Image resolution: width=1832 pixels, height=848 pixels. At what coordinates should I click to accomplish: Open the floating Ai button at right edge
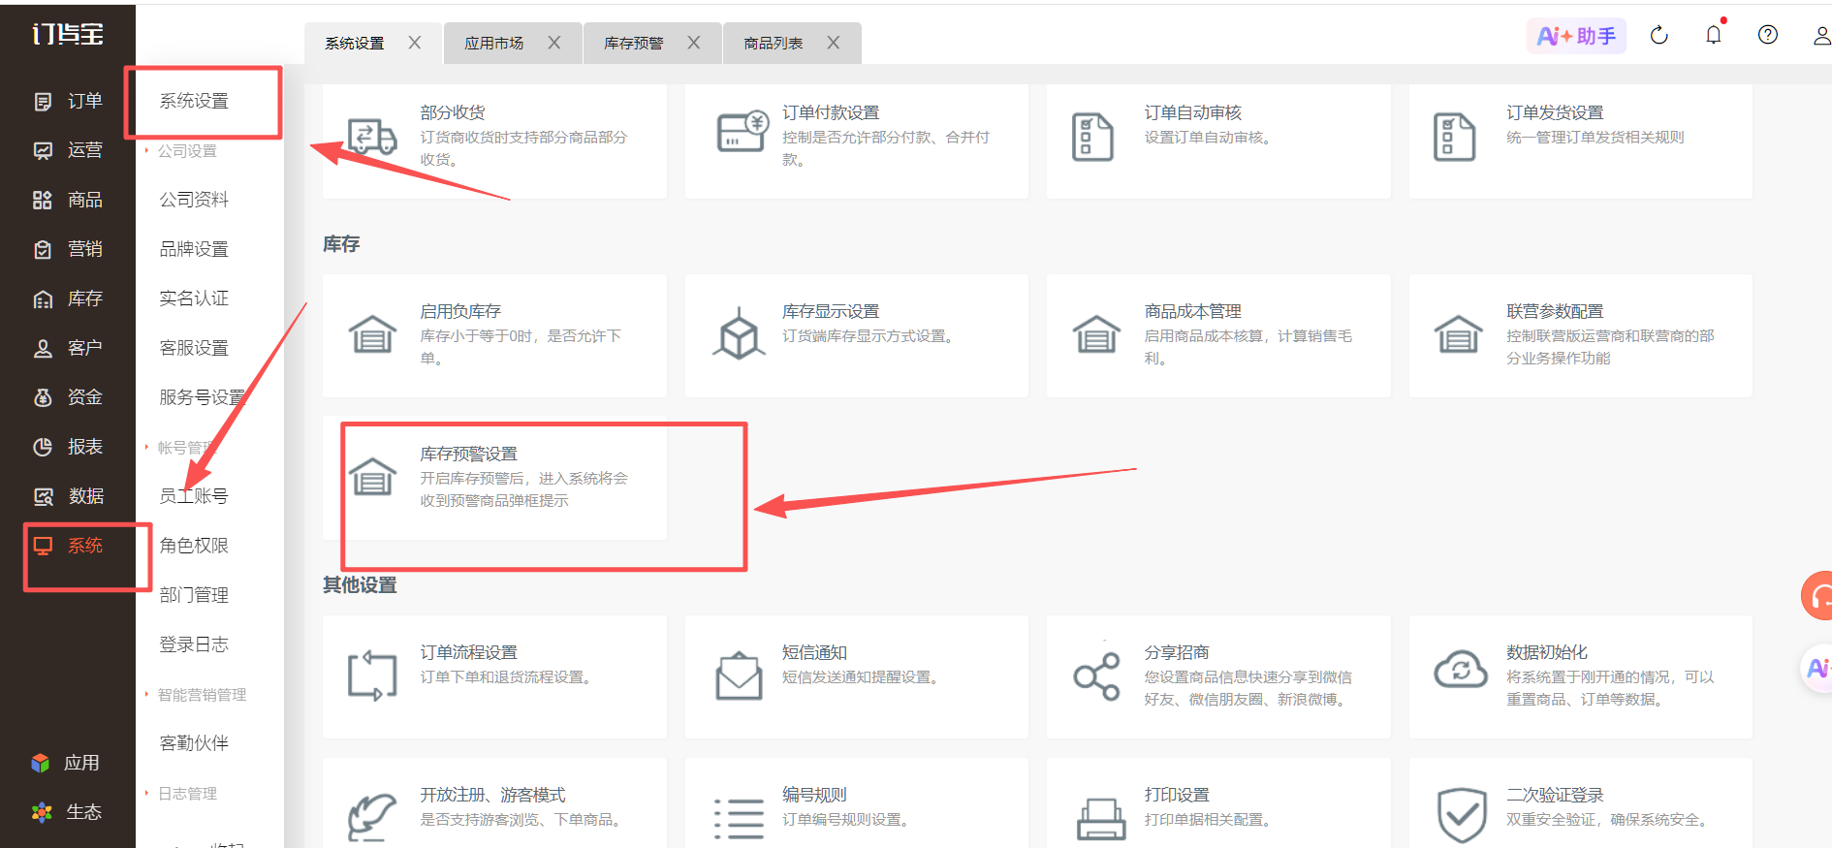[x=1818, y=668]
